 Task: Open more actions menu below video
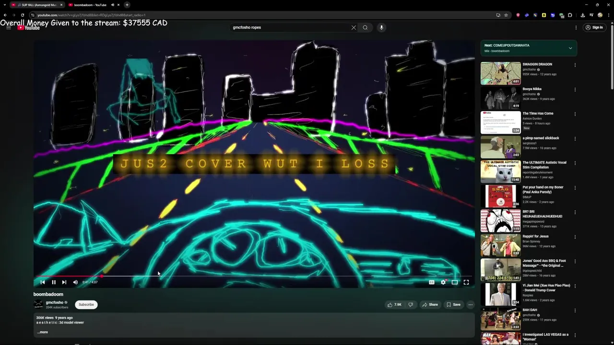point(471,305)
